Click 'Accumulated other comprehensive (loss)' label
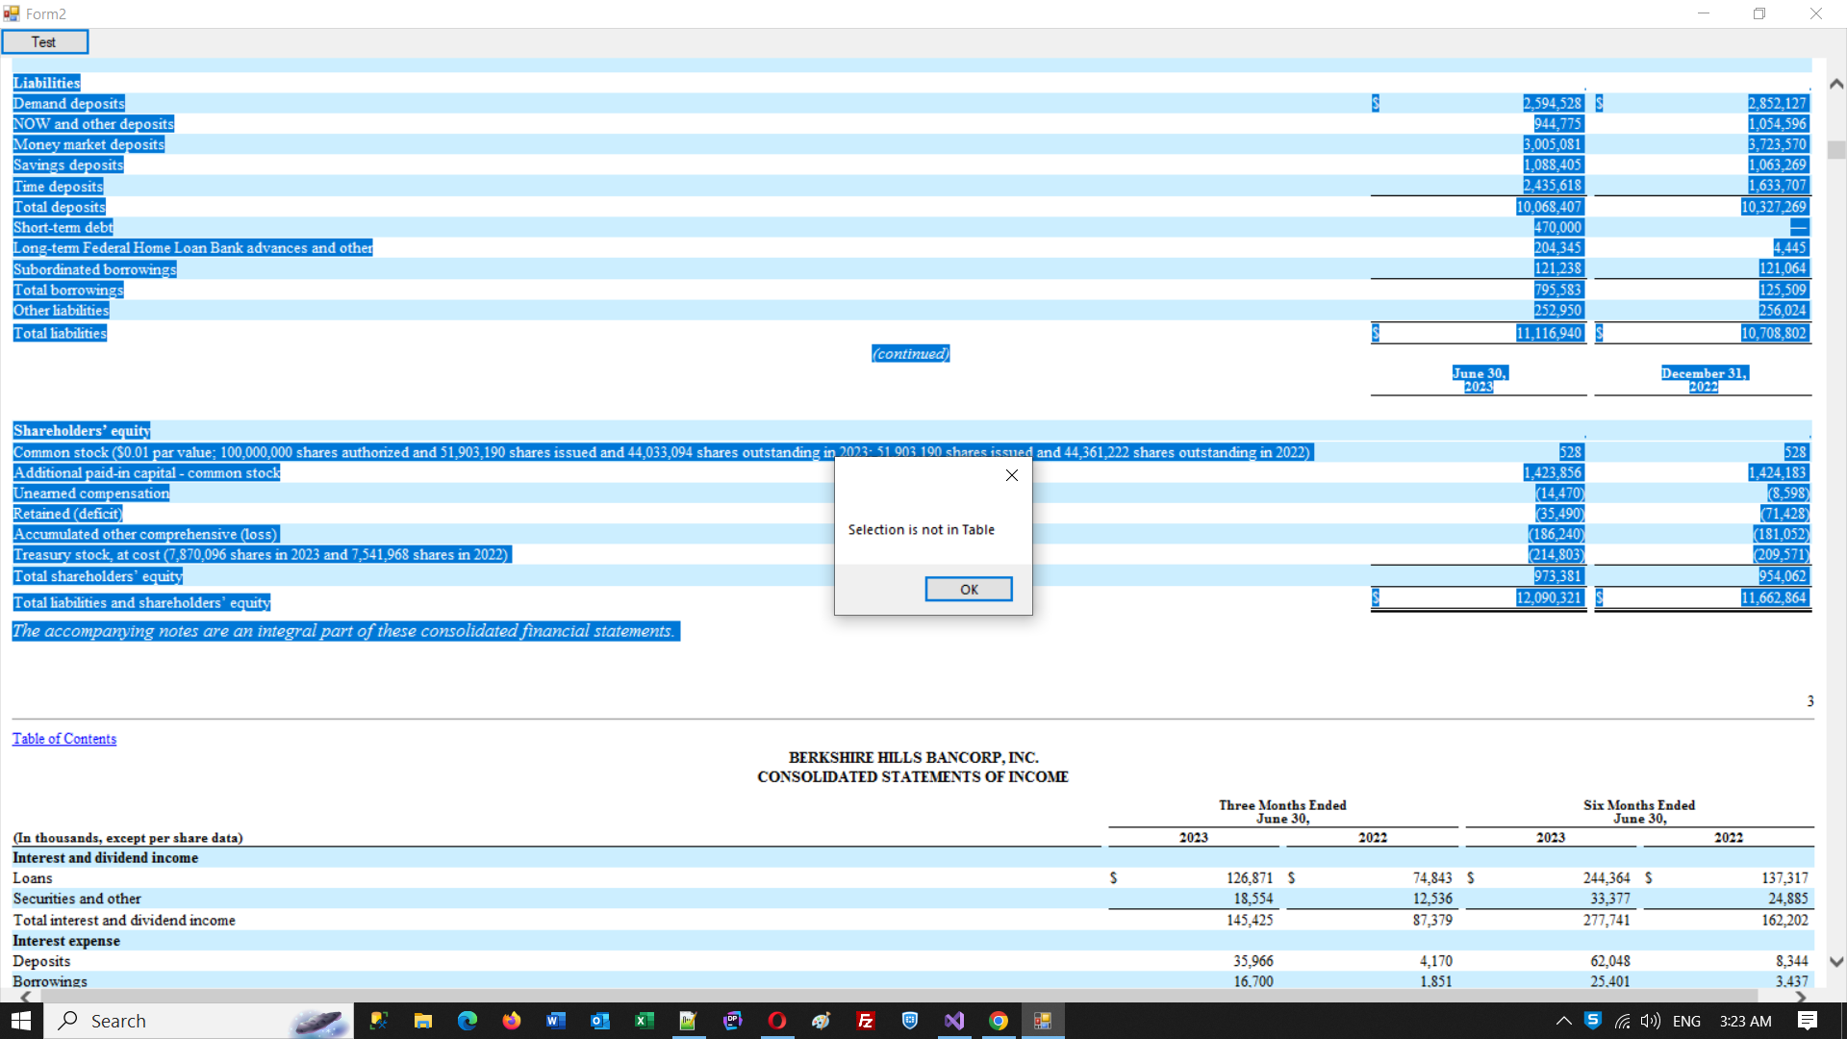The image size is (1847, 1039). point(145,534)
